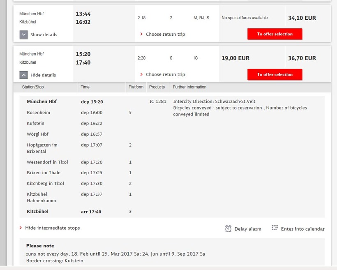
Task: Click the Enter into calendar grid icon
Action: [x=275, y=228]
